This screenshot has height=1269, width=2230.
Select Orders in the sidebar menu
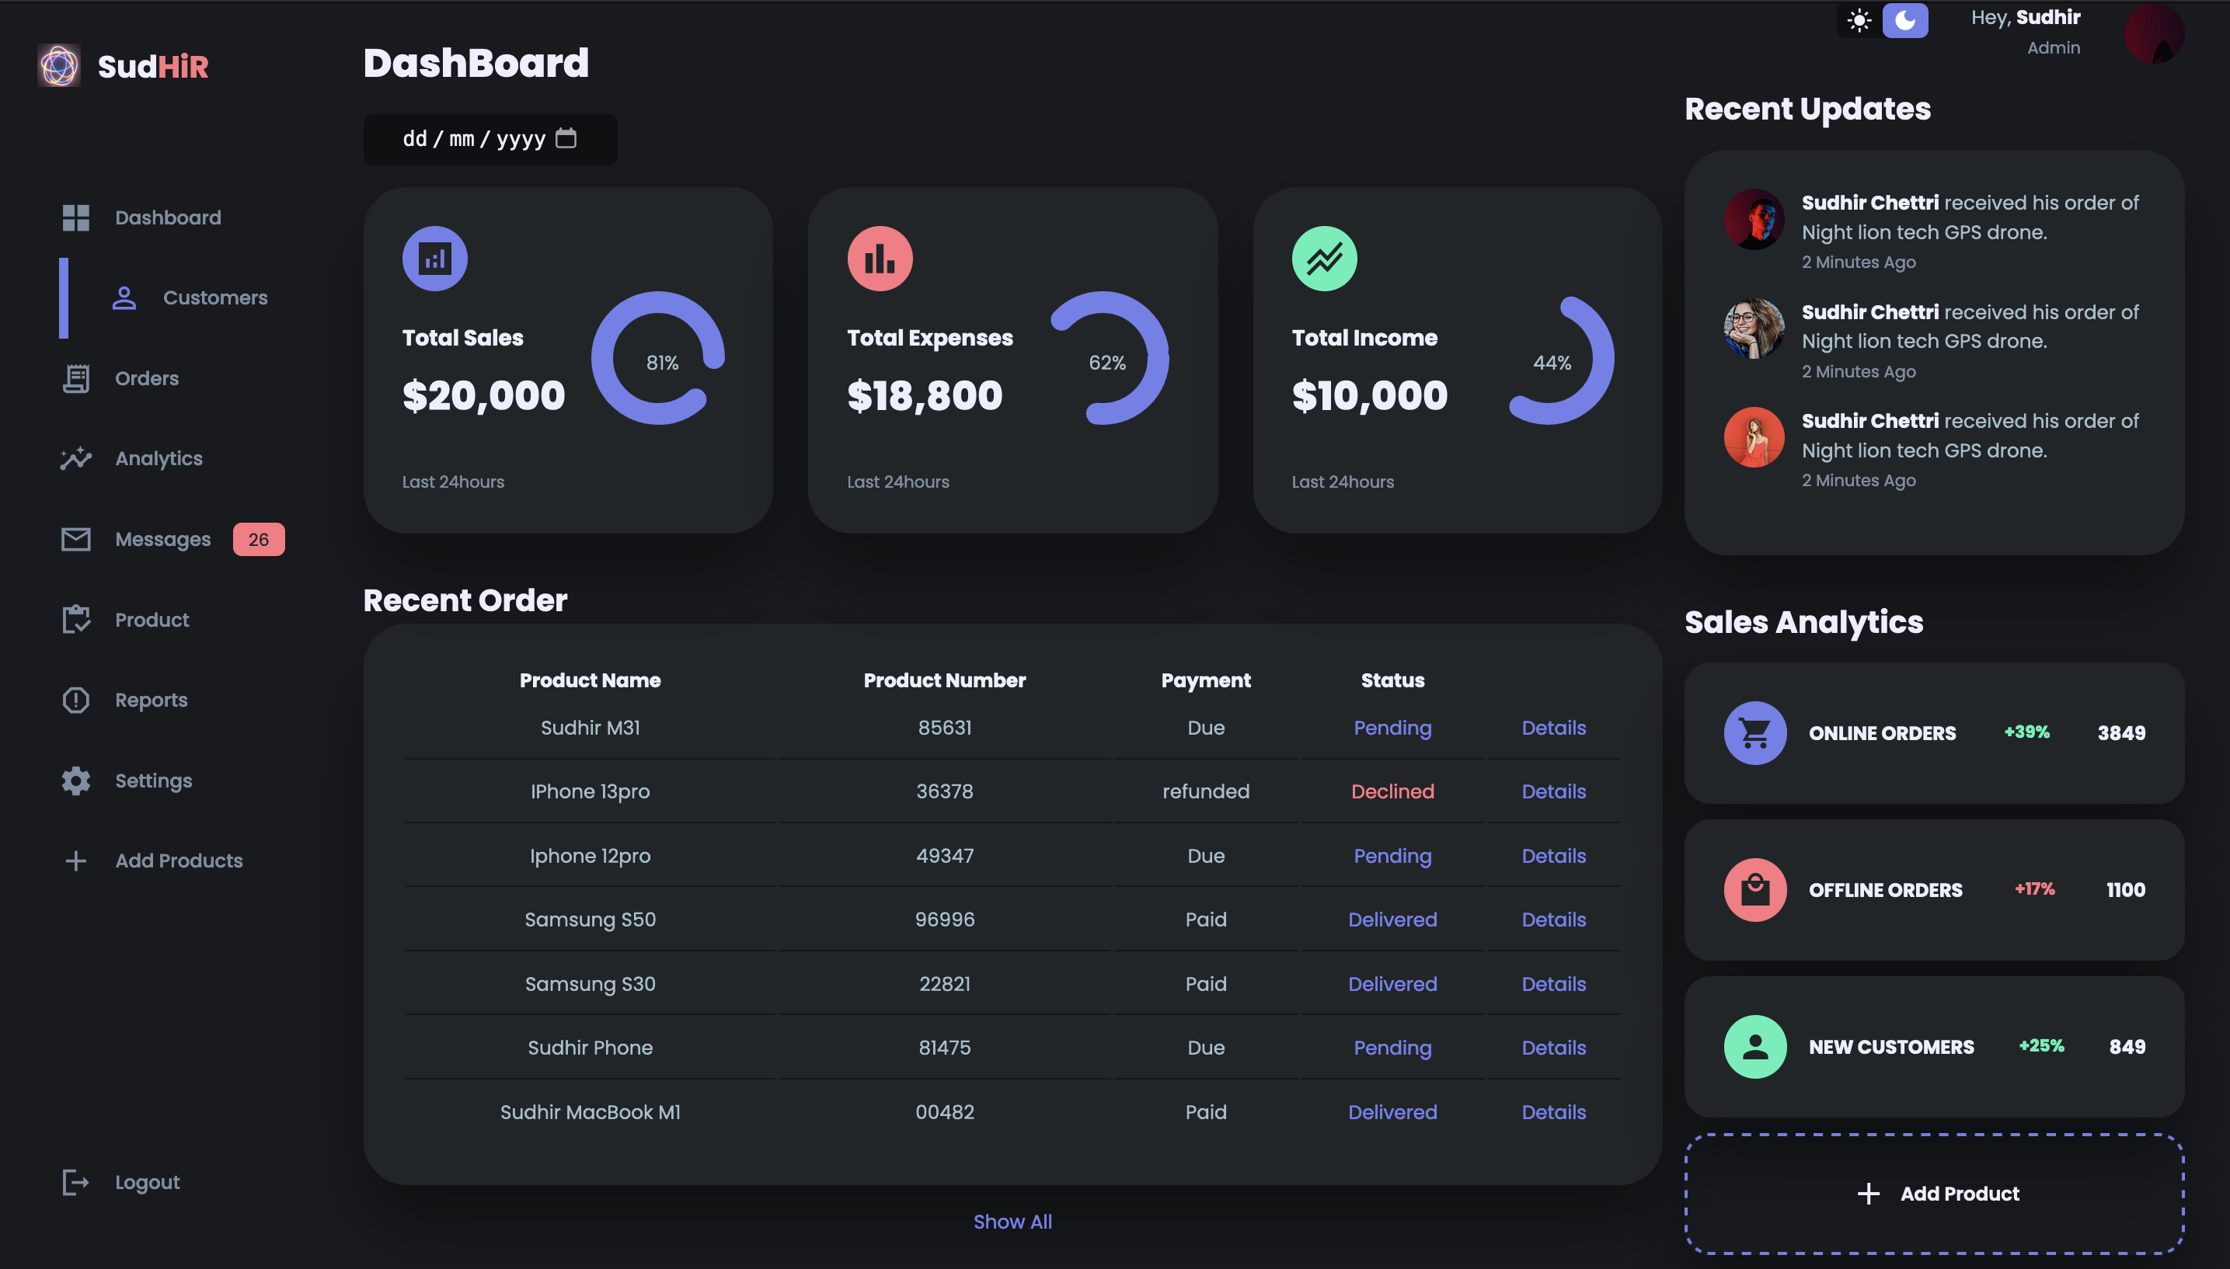(x=145, y=377)
